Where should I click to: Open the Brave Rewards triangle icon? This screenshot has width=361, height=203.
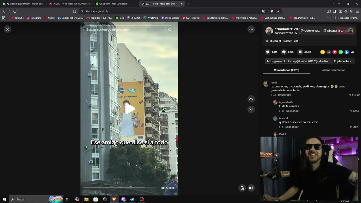point(278,11)
